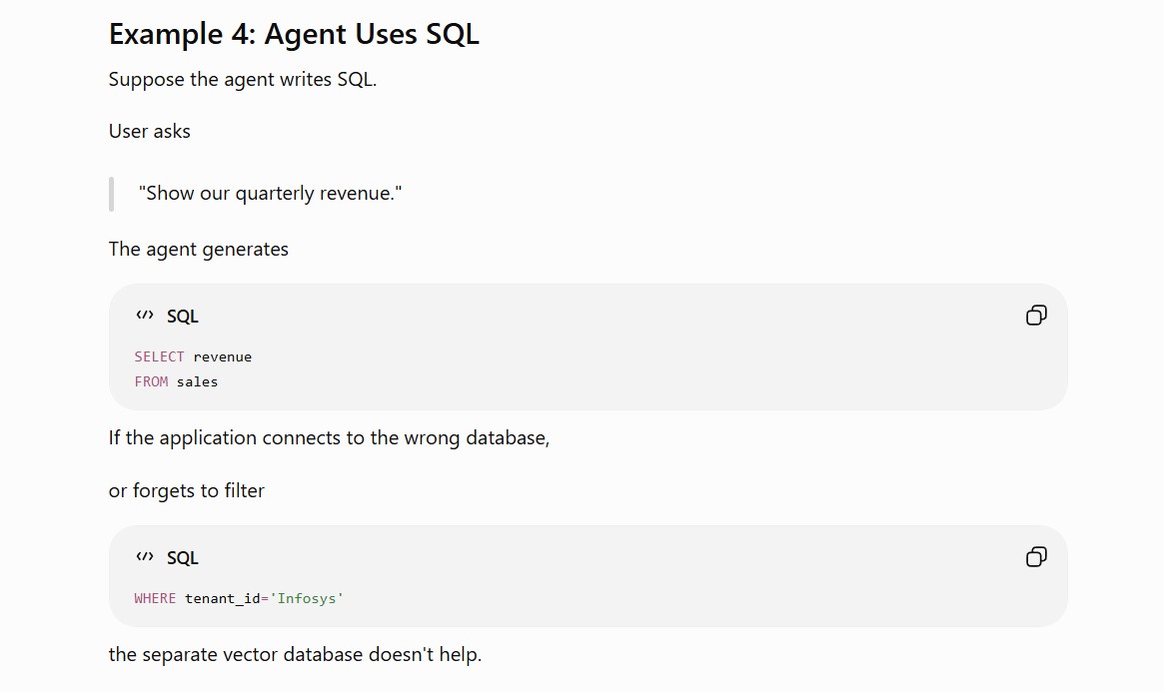The image size is (1164, 692).
Task: Click 'revenue' column name in the query
Action: [x=223, y=356]
